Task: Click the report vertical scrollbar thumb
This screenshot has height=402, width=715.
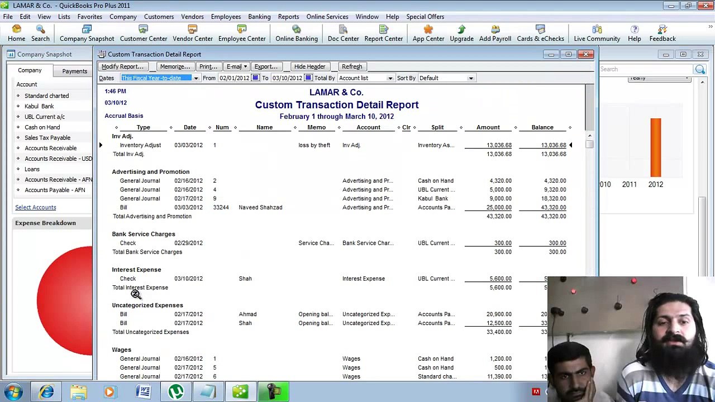Action: (x=589, y=145)
